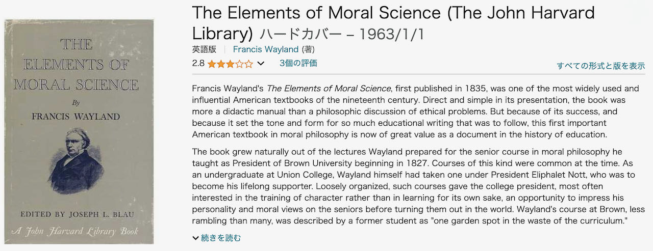The width and height of the screenshot is (653, 251).
Task: Click the 英語版 language label
Action: 204,49
